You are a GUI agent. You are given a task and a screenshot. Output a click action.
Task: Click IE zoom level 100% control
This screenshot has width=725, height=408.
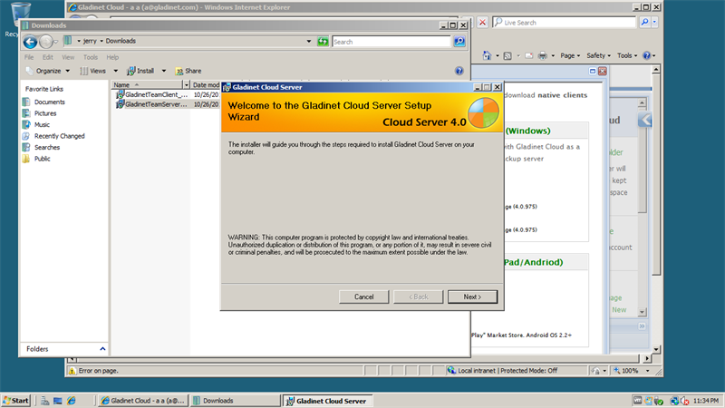631,371
